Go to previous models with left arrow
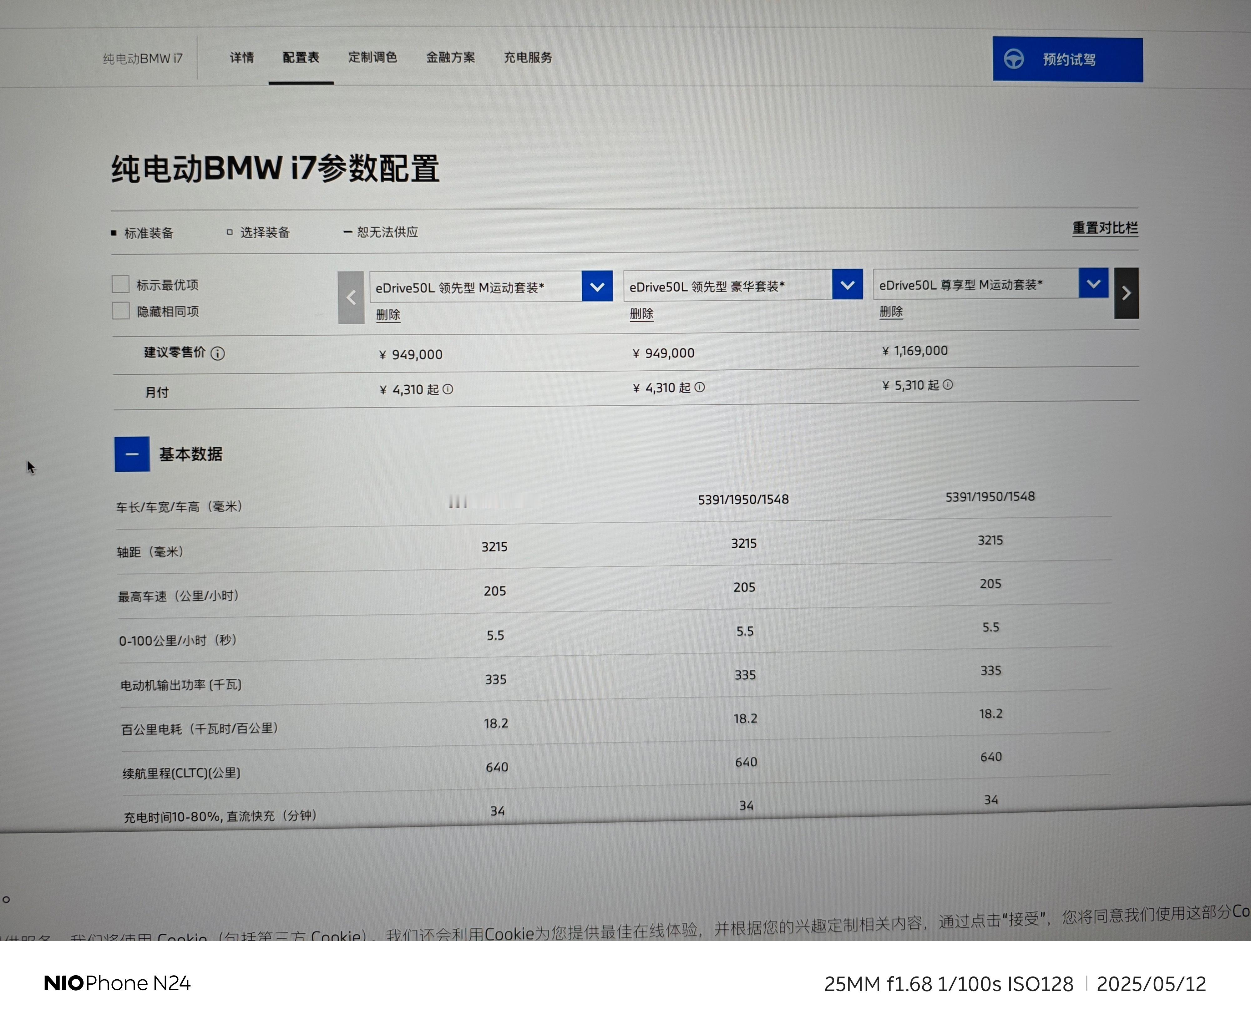This screenshot has height=1025, width=1251. tap(351, 297)
